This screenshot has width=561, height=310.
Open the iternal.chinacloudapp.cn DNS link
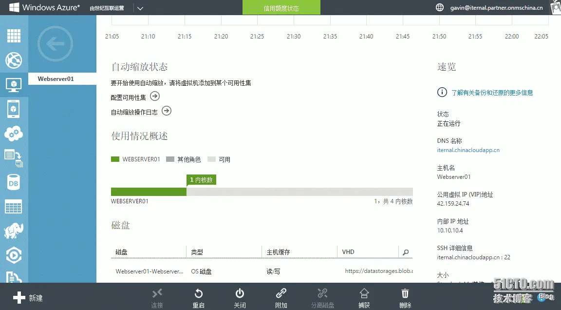coord(468,150)
